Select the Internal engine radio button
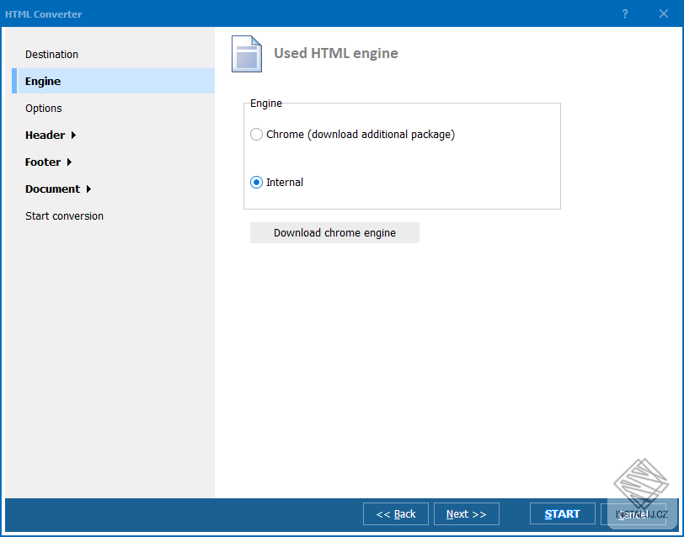684x537 pixels. click(255, 182)
